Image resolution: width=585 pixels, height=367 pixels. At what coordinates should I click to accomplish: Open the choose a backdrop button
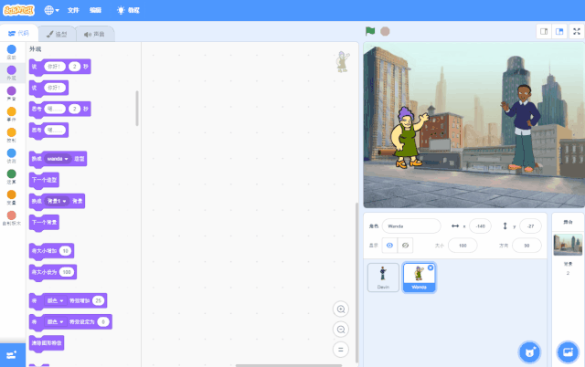pos(568,351)
